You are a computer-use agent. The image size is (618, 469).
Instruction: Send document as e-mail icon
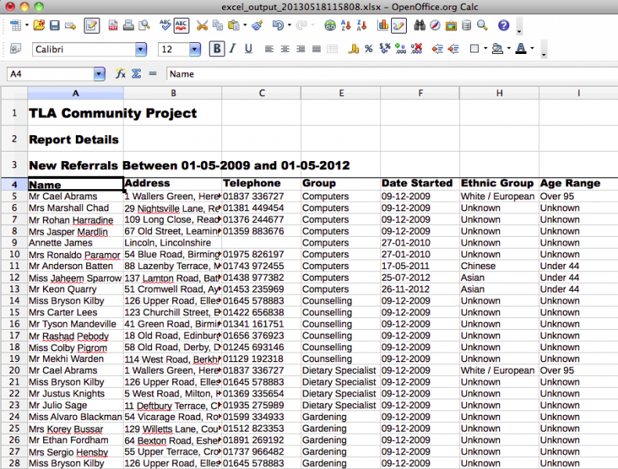(70, 26)
